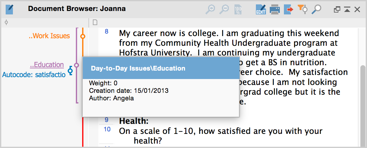Viewport: 367px width, 148px height.
Task: Zoom out of the document
Action: pyautogui.click(x=224, y=9)
